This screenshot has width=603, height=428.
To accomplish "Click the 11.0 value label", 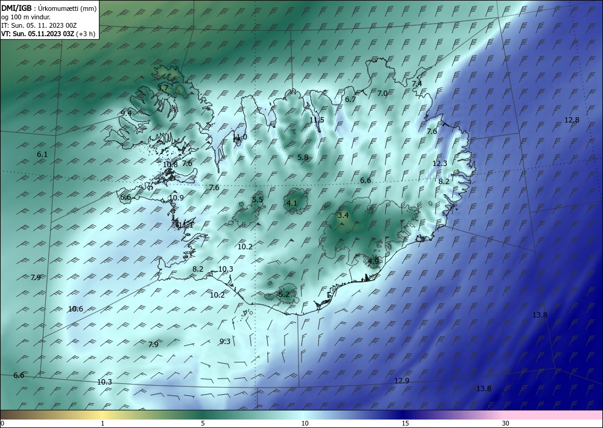I will 239,137.
